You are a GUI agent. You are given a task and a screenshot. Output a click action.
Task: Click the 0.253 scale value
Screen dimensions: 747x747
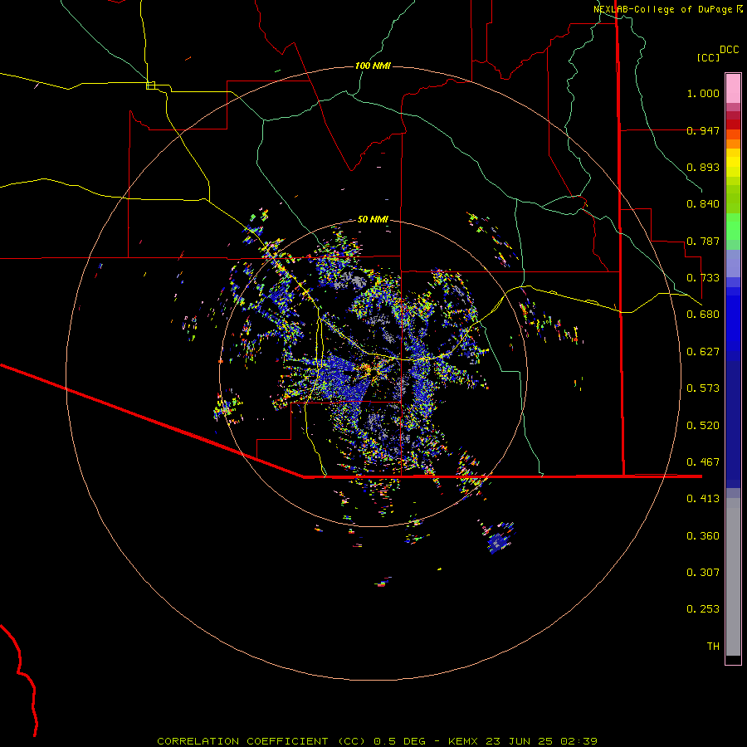pos(703,609)
